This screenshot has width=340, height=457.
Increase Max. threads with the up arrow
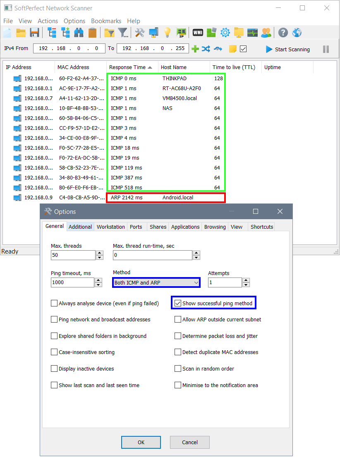click(100, 253)
